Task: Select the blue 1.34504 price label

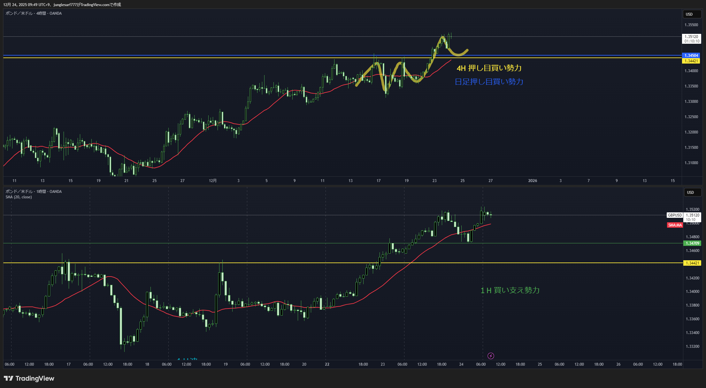Action: [x=691, y=56]
